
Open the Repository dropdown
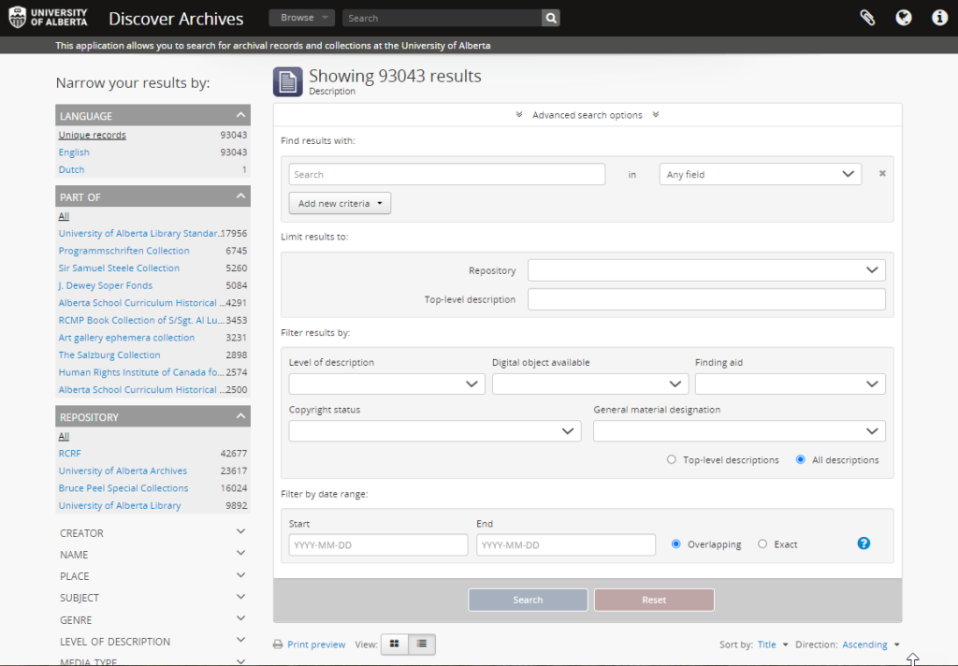coord(706,270)
